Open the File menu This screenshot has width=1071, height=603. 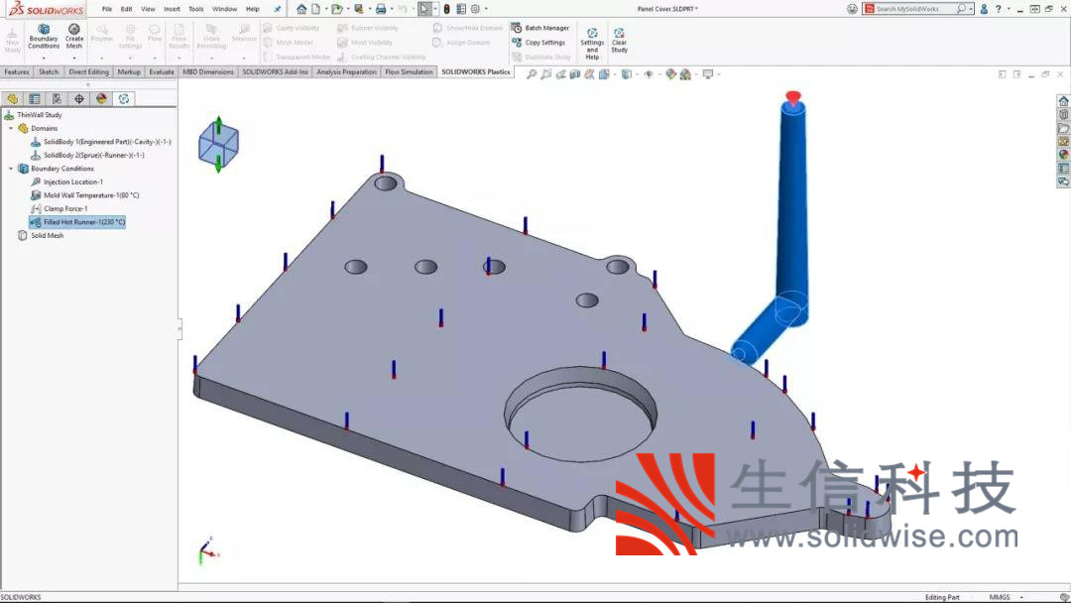(106, 9)
